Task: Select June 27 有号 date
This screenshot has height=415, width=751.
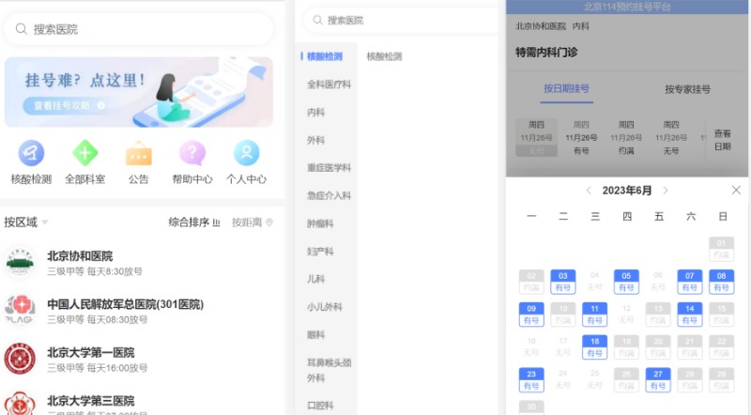Action: 658,379
